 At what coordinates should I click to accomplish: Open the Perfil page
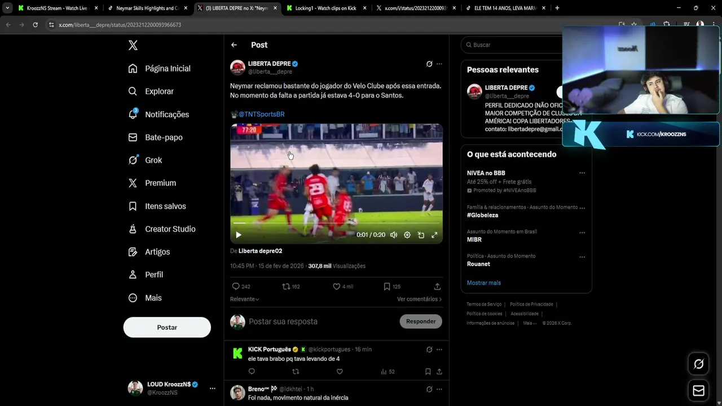point(146,275)
